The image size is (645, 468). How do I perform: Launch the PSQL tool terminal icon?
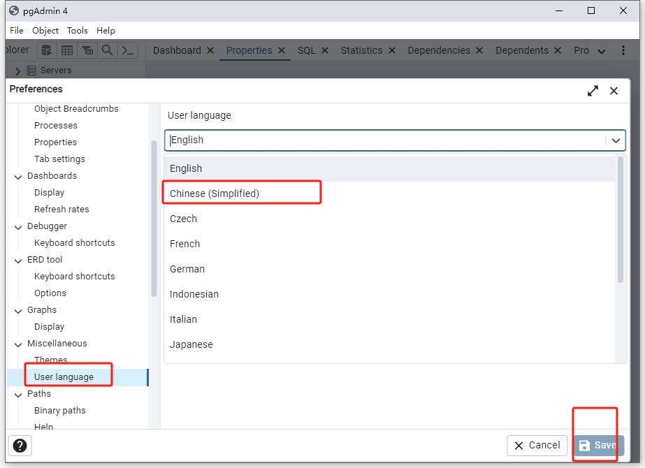[x=127, y=50]
